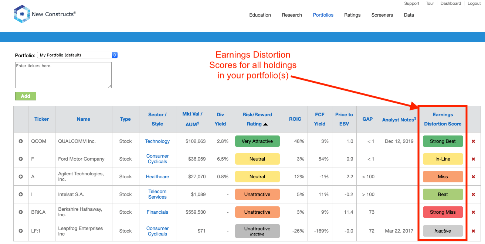Viewport: 485px width, 244px height.
Task: Sort by FCF Yield column
Action: point(320,119)
